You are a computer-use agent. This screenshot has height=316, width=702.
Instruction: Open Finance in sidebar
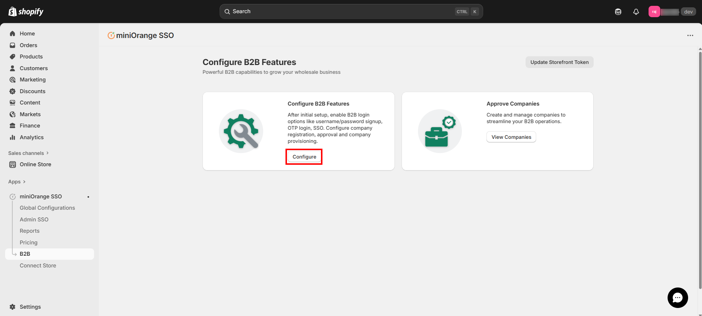coord(49,126)
